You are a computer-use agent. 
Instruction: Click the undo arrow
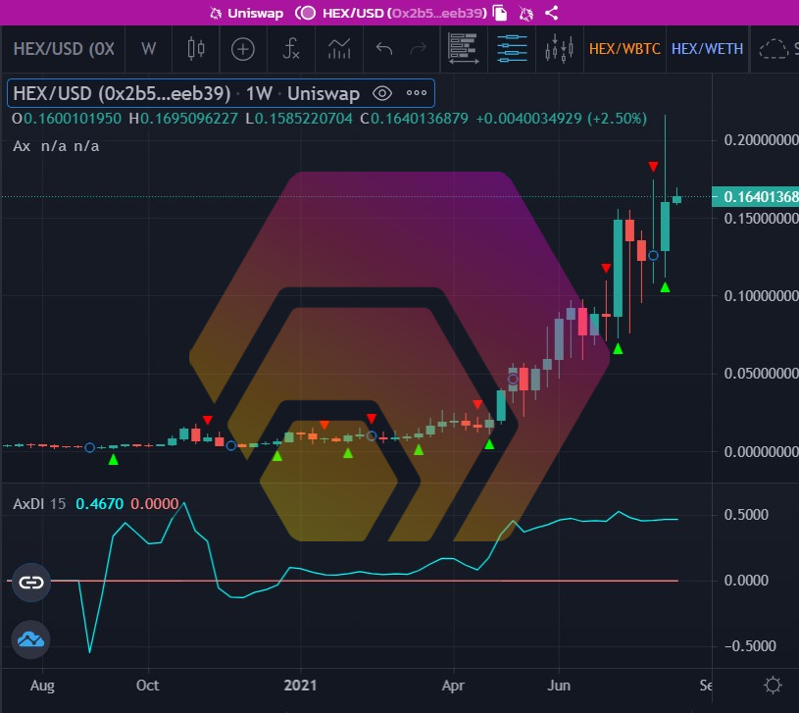click(x=383, y=49)
